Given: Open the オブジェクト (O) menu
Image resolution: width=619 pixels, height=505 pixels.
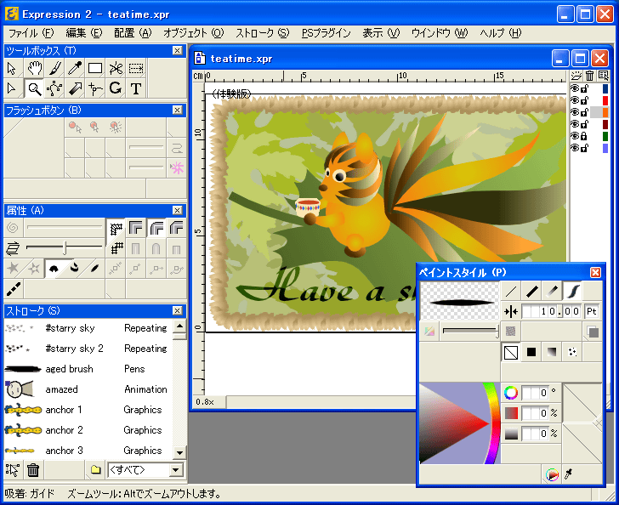Looking at the screenshot, I should 194,33.
